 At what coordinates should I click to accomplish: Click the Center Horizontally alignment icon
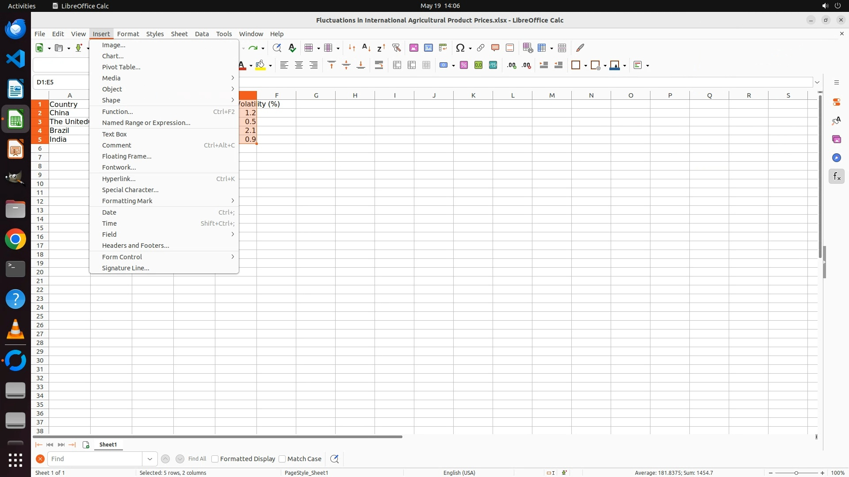click(299, 65)
